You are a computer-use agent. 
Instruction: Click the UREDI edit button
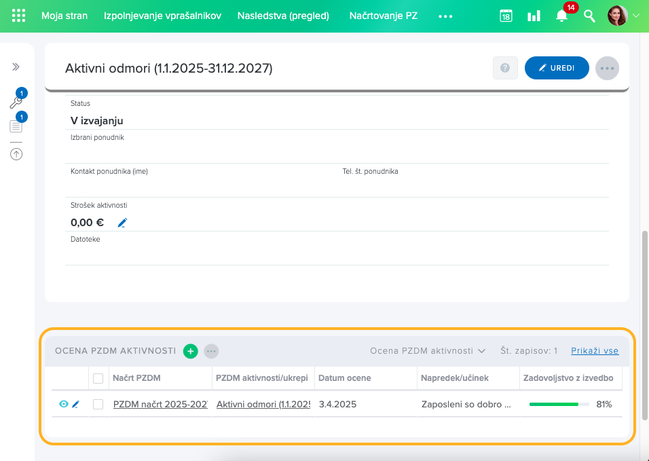point(557,68)
